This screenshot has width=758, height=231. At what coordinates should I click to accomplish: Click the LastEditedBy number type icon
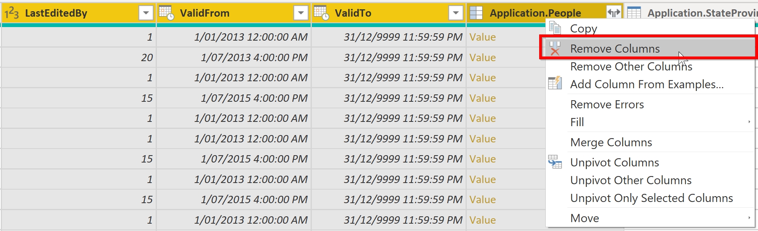click(x=12, y=13)
